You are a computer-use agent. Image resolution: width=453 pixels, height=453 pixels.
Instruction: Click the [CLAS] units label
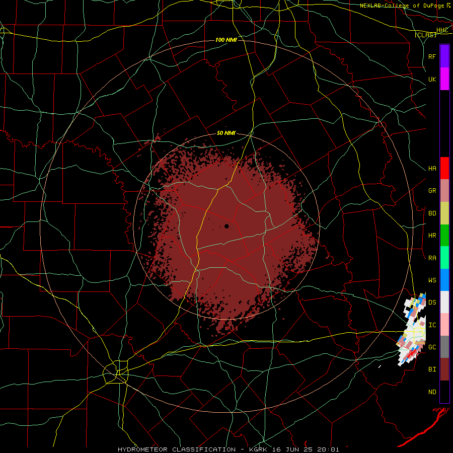425,35
